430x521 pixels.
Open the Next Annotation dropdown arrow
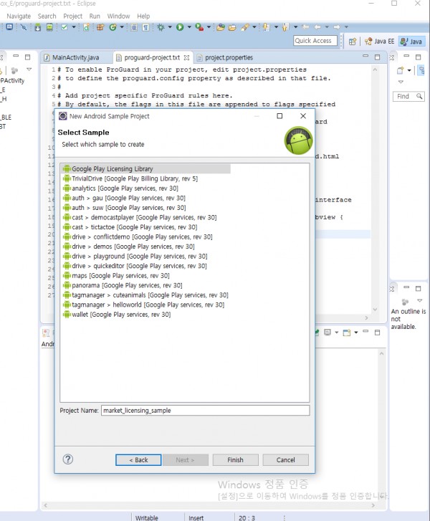click(276, 27)
